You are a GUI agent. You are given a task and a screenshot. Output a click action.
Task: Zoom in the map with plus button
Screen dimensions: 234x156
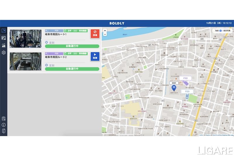pyautogui.click(x=105, y=30)
